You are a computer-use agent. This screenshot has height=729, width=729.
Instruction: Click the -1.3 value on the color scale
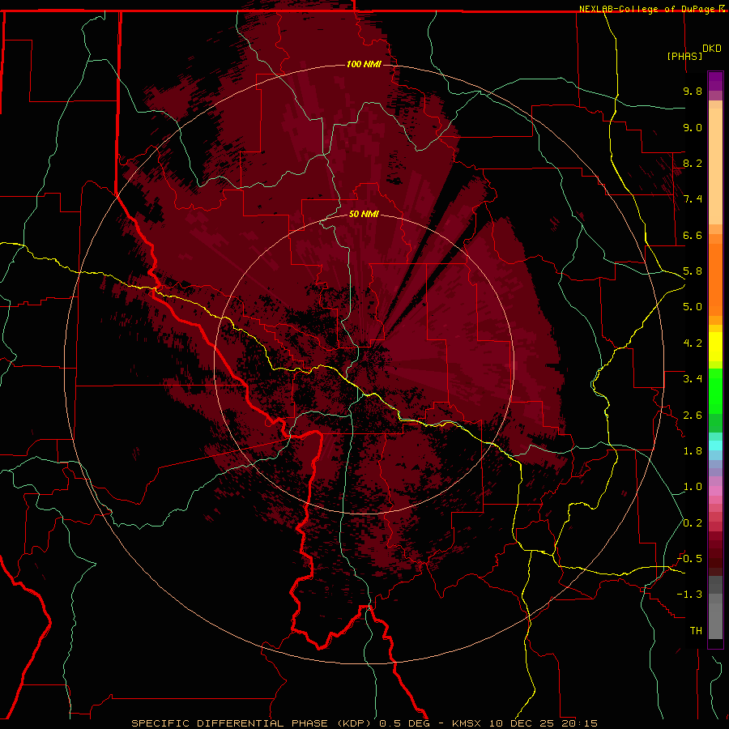click(x=689, y=595)
